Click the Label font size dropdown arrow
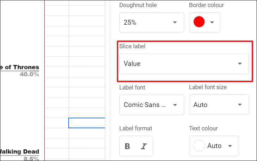This screenshot has height=161, width=257. pyautogui.click(x=240, y=105)
